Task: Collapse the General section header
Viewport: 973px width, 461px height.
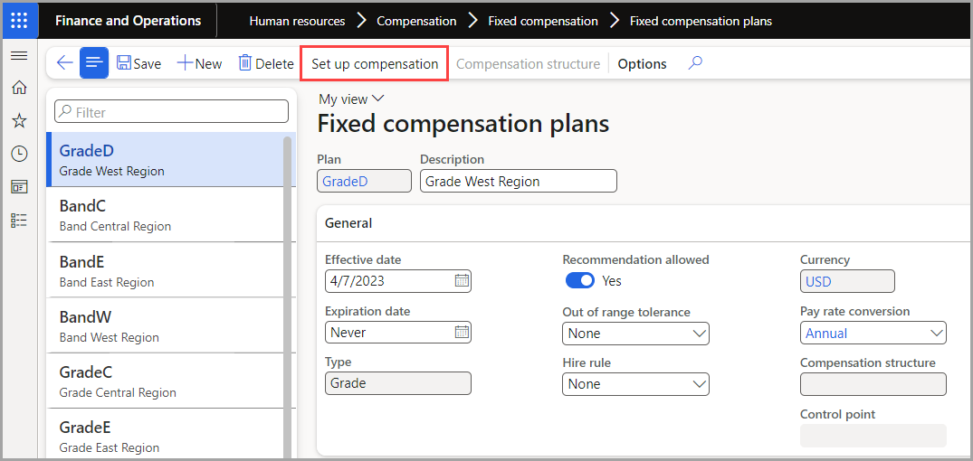Action: pos(644,223)
